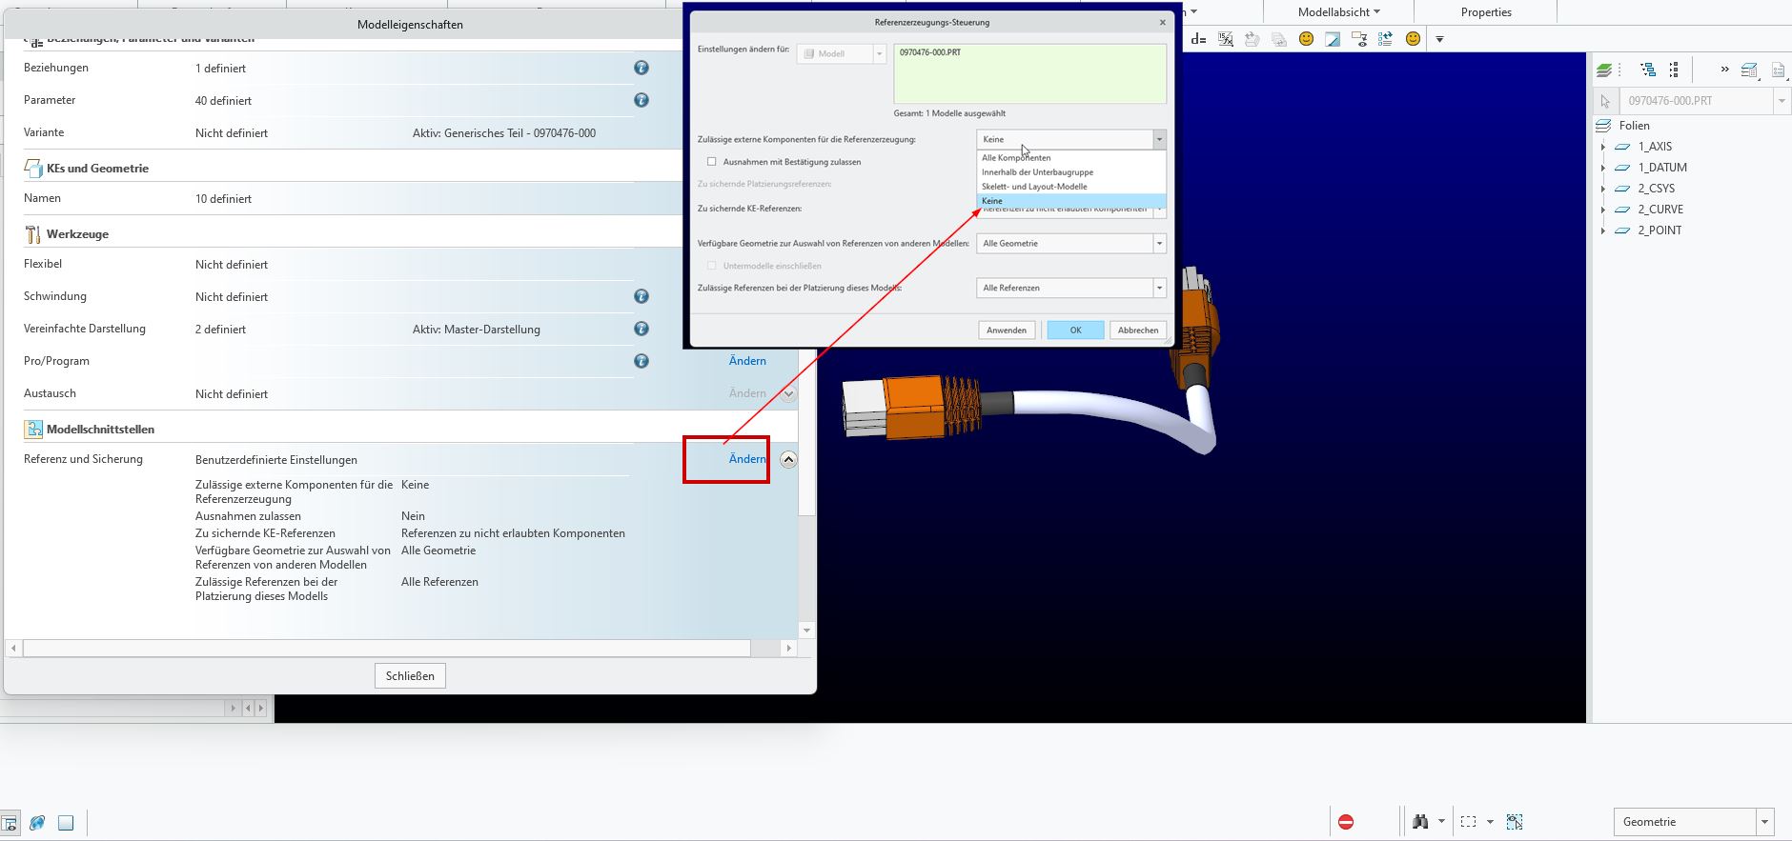This screenshot has width=1792, height=841.
Task: Click the layer settings icon next to the chevrons
Action: coord(1749,70)
